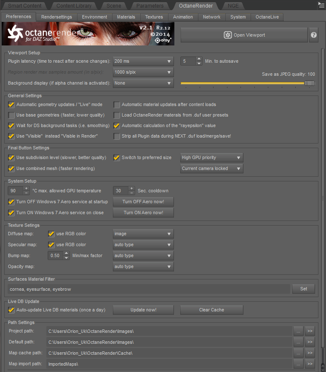Open the panel options menu icon

click(x=321, y=5)
